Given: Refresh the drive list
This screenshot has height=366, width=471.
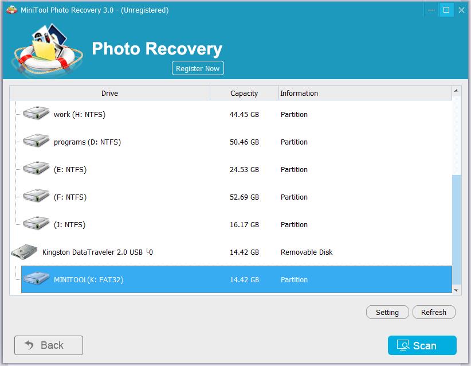Looking at the screenshot, I should [434, 312].
